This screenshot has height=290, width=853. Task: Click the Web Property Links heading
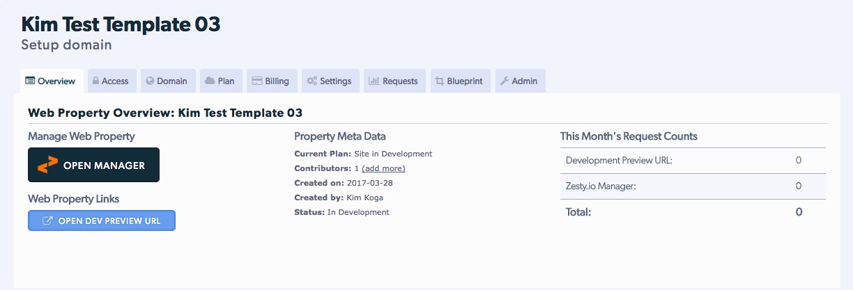pos(74,199)
